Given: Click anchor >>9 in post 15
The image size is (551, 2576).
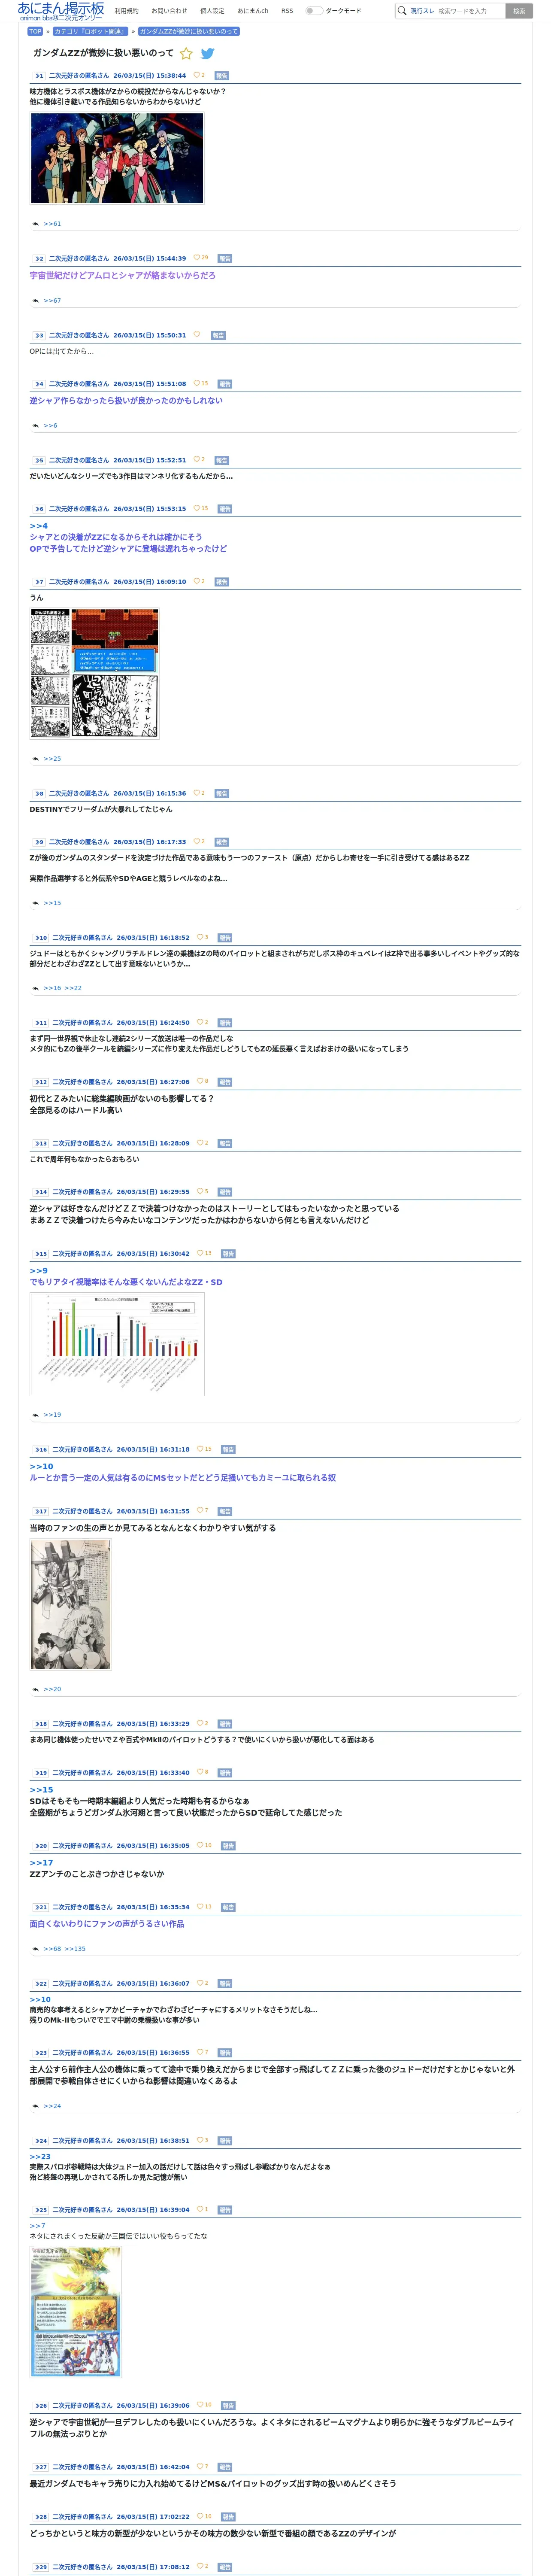Looking at the screenshot, I should (x=38, y=1271).
